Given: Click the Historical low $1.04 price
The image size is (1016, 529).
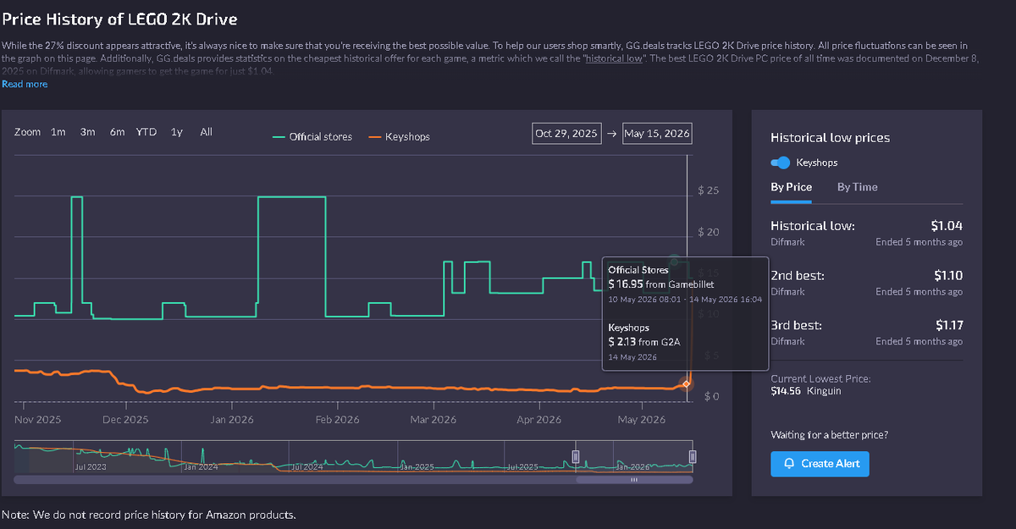Looking at the screenshot, I should pos(946,226).
